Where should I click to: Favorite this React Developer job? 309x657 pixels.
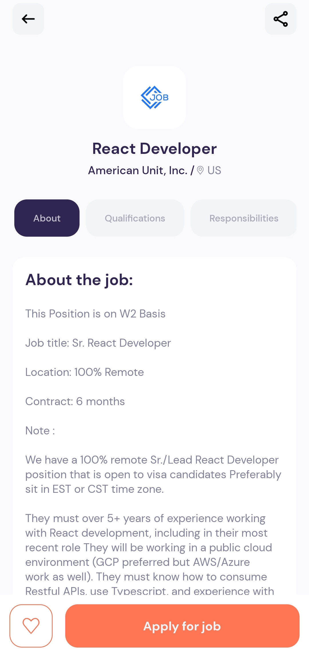coord(31,626)
